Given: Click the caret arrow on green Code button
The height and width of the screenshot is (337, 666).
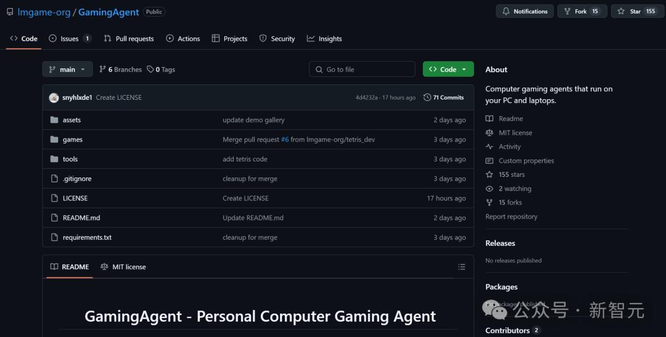Looking at the screenshot, I should click(464, 69).
